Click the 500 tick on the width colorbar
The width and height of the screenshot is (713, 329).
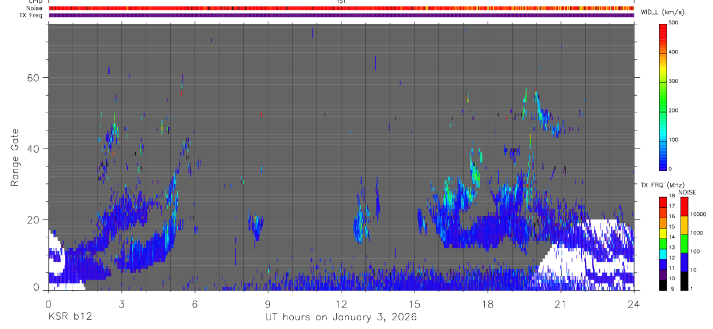coord(674,23)
